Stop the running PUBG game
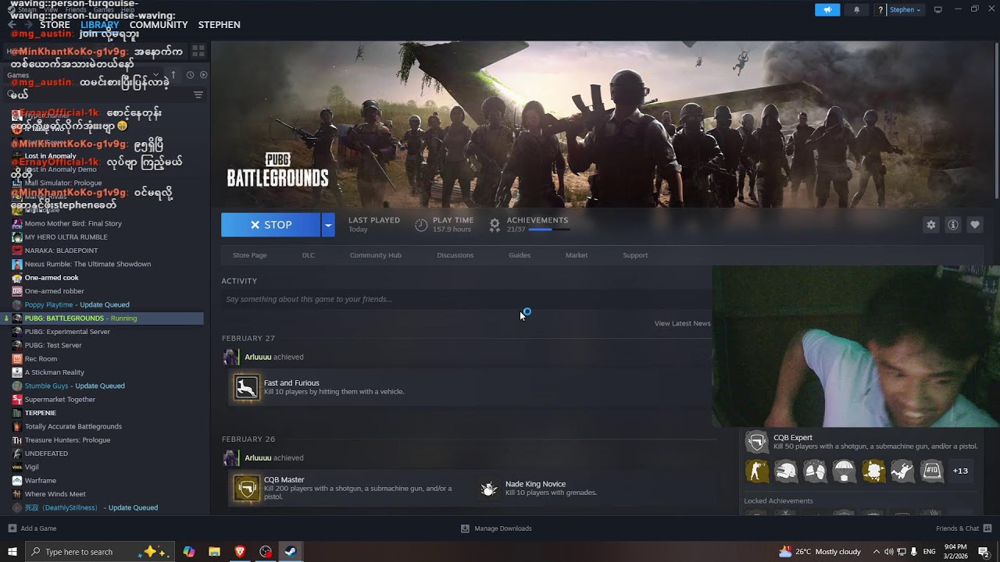This screenshot has width=1000, height=562. (x=270, y=225)
